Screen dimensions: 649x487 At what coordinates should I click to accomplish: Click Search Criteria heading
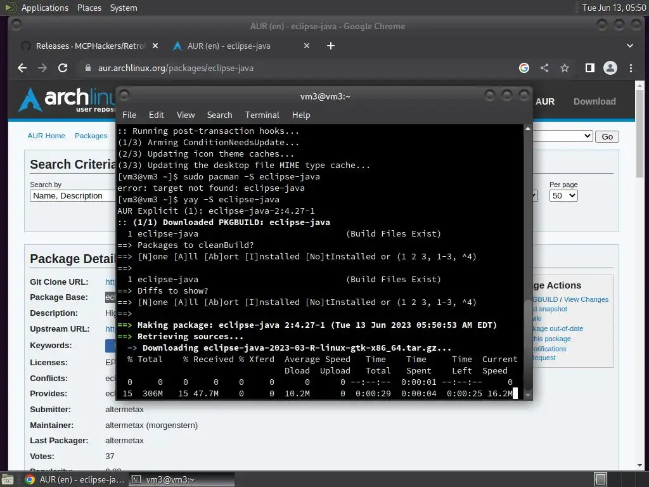point(73,164)
